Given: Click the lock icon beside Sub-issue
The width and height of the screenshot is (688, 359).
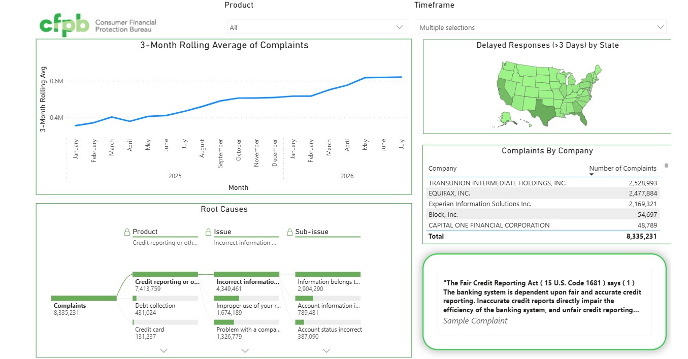Looking at the screenshot, I should point(290,232).
